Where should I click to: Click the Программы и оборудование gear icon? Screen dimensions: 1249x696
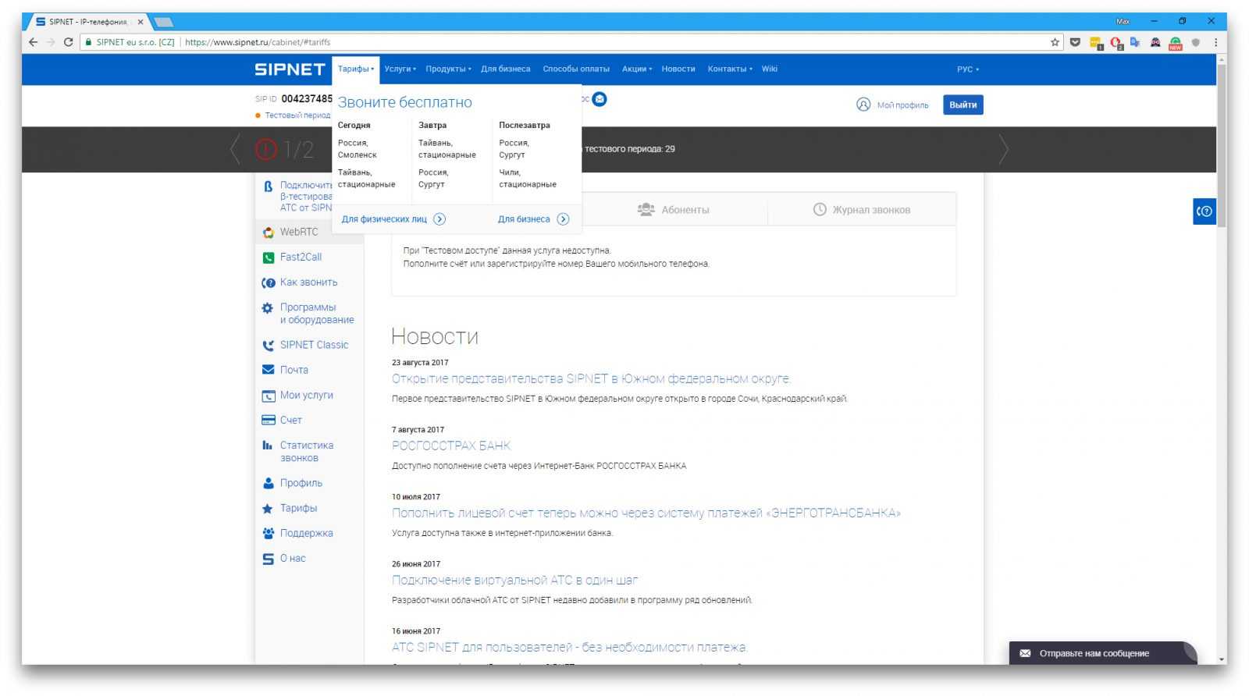pyautogui.click(x=268, y=307)
